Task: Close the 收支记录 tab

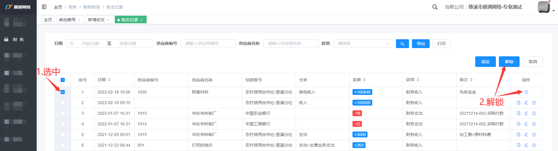Action: (142, 20)
